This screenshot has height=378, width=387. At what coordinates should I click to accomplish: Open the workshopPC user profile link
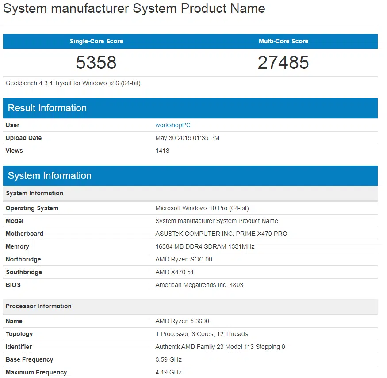click(173, 125)
